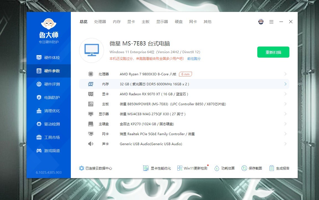The width and height of the screenshot is (319, 200).
Task: Click the motherboard row icon
Action: [x=91, y=104]
